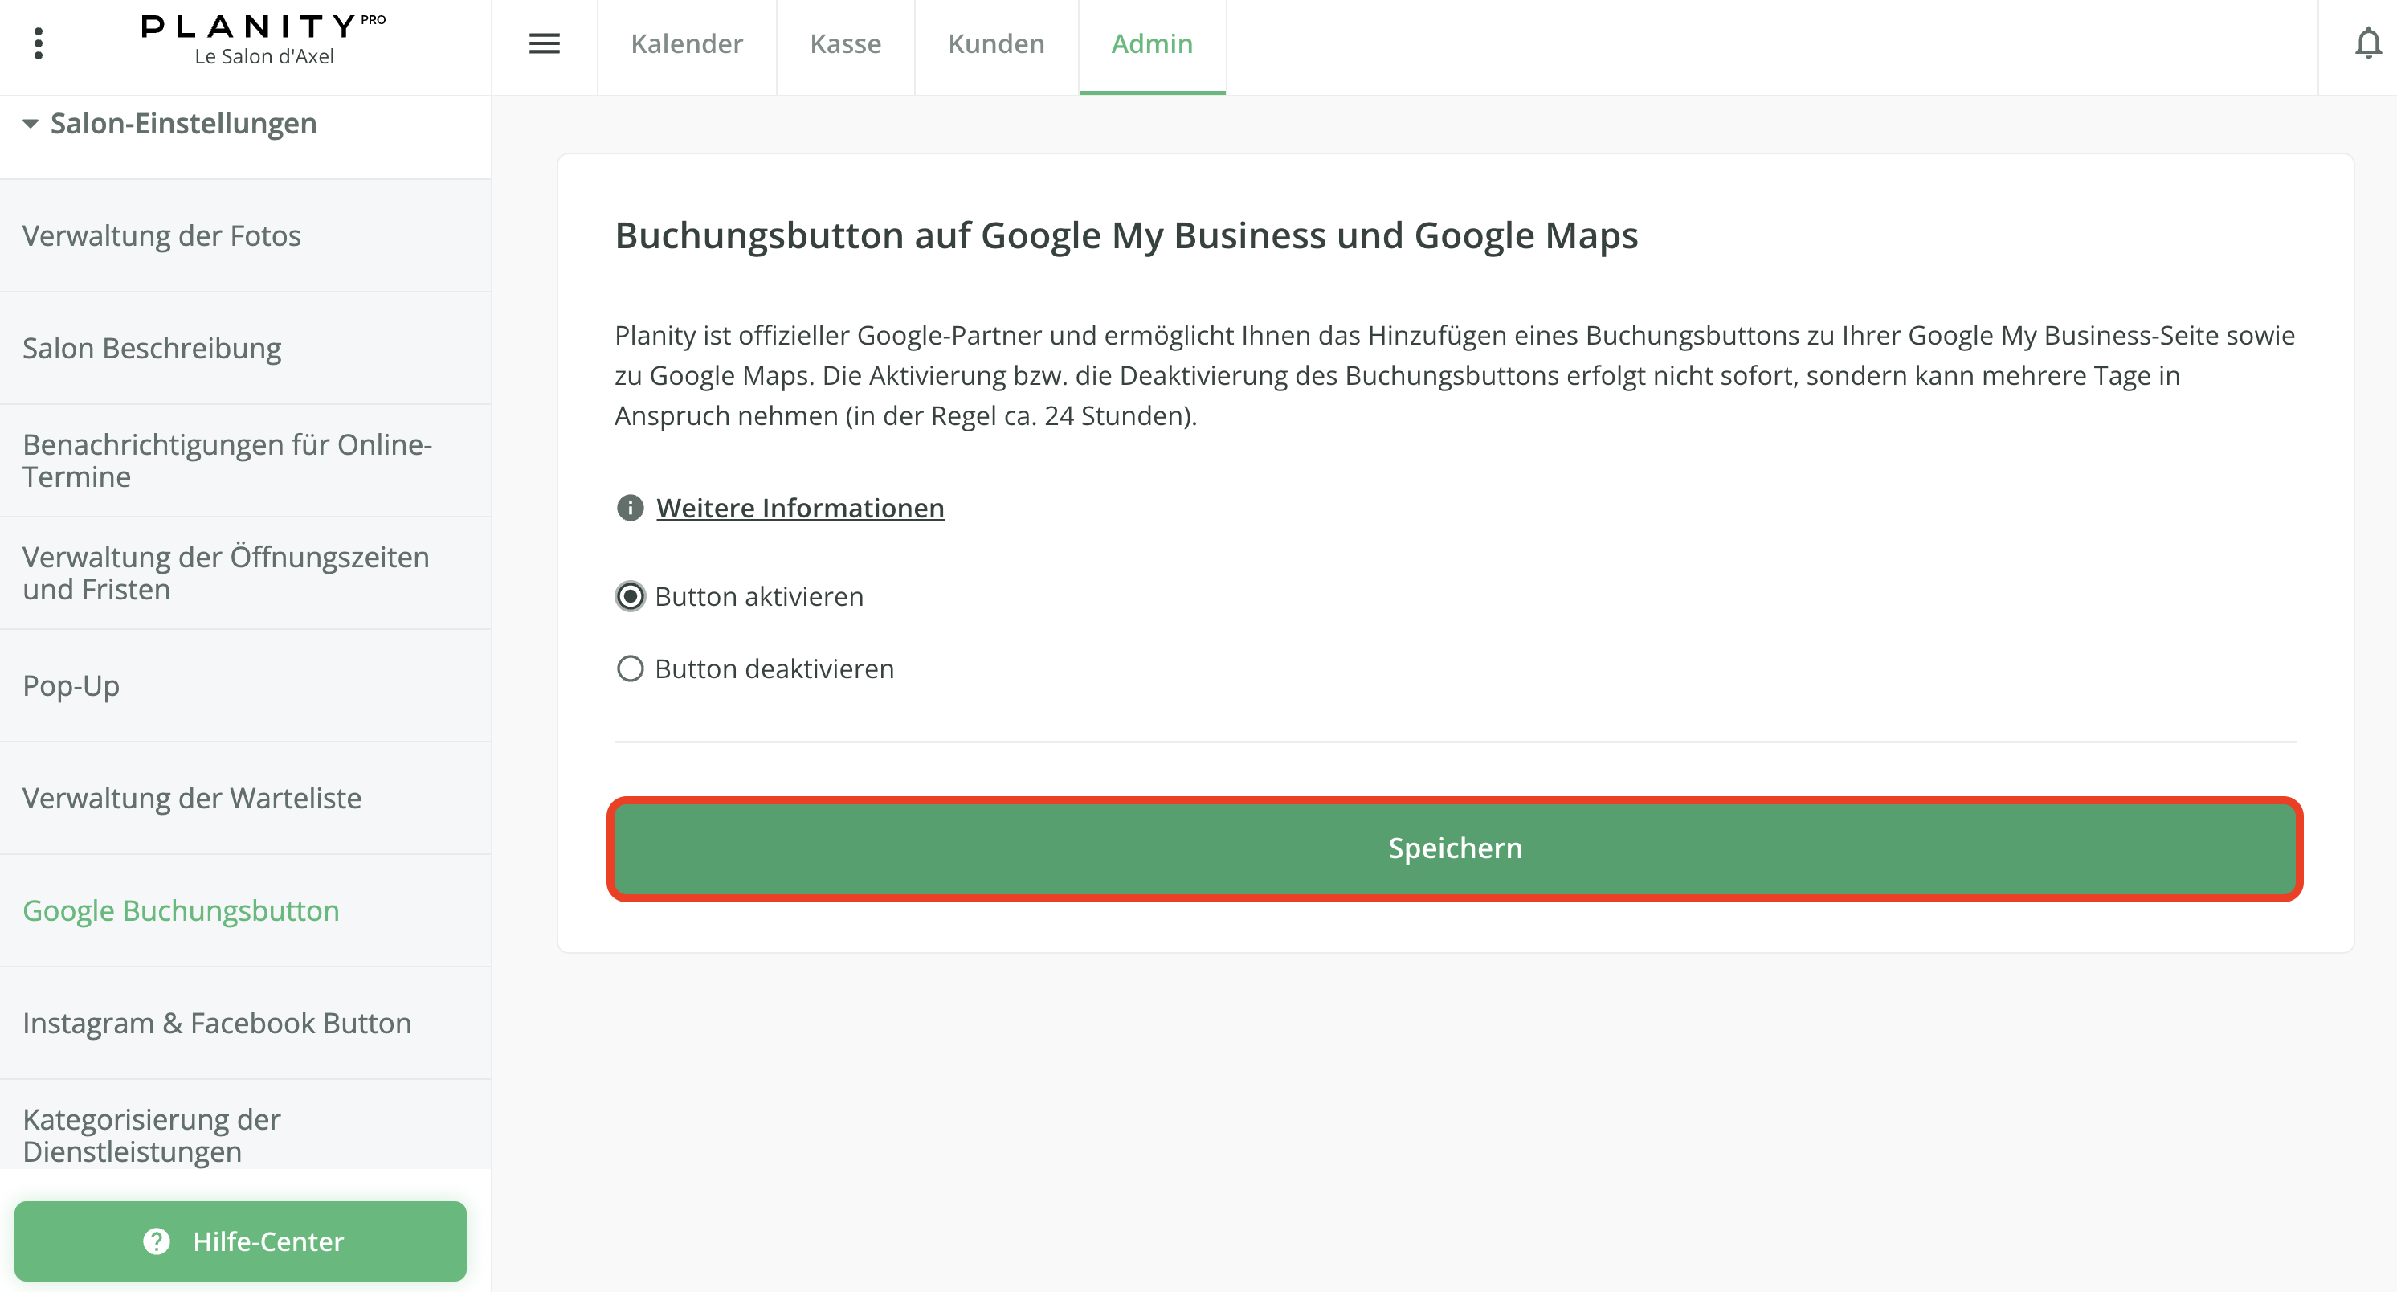Open the Kunden tab

[995, 43]
